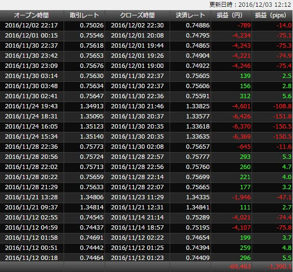The width and height of the screenshot is (293, 272).
Task: Click profit value 111
Action: coord(245,207)
